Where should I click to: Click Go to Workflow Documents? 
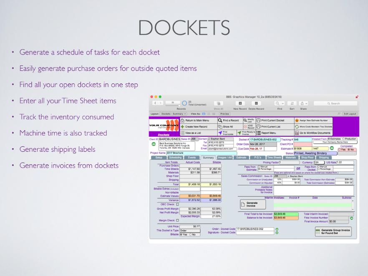[313, 133]
